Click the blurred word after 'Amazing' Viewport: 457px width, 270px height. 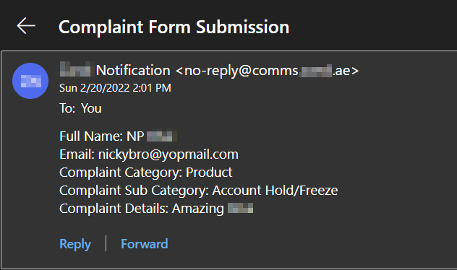[240, 208]
